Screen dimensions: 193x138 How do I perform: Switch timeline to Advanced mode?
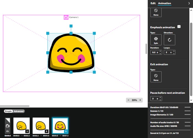(18, 111)
